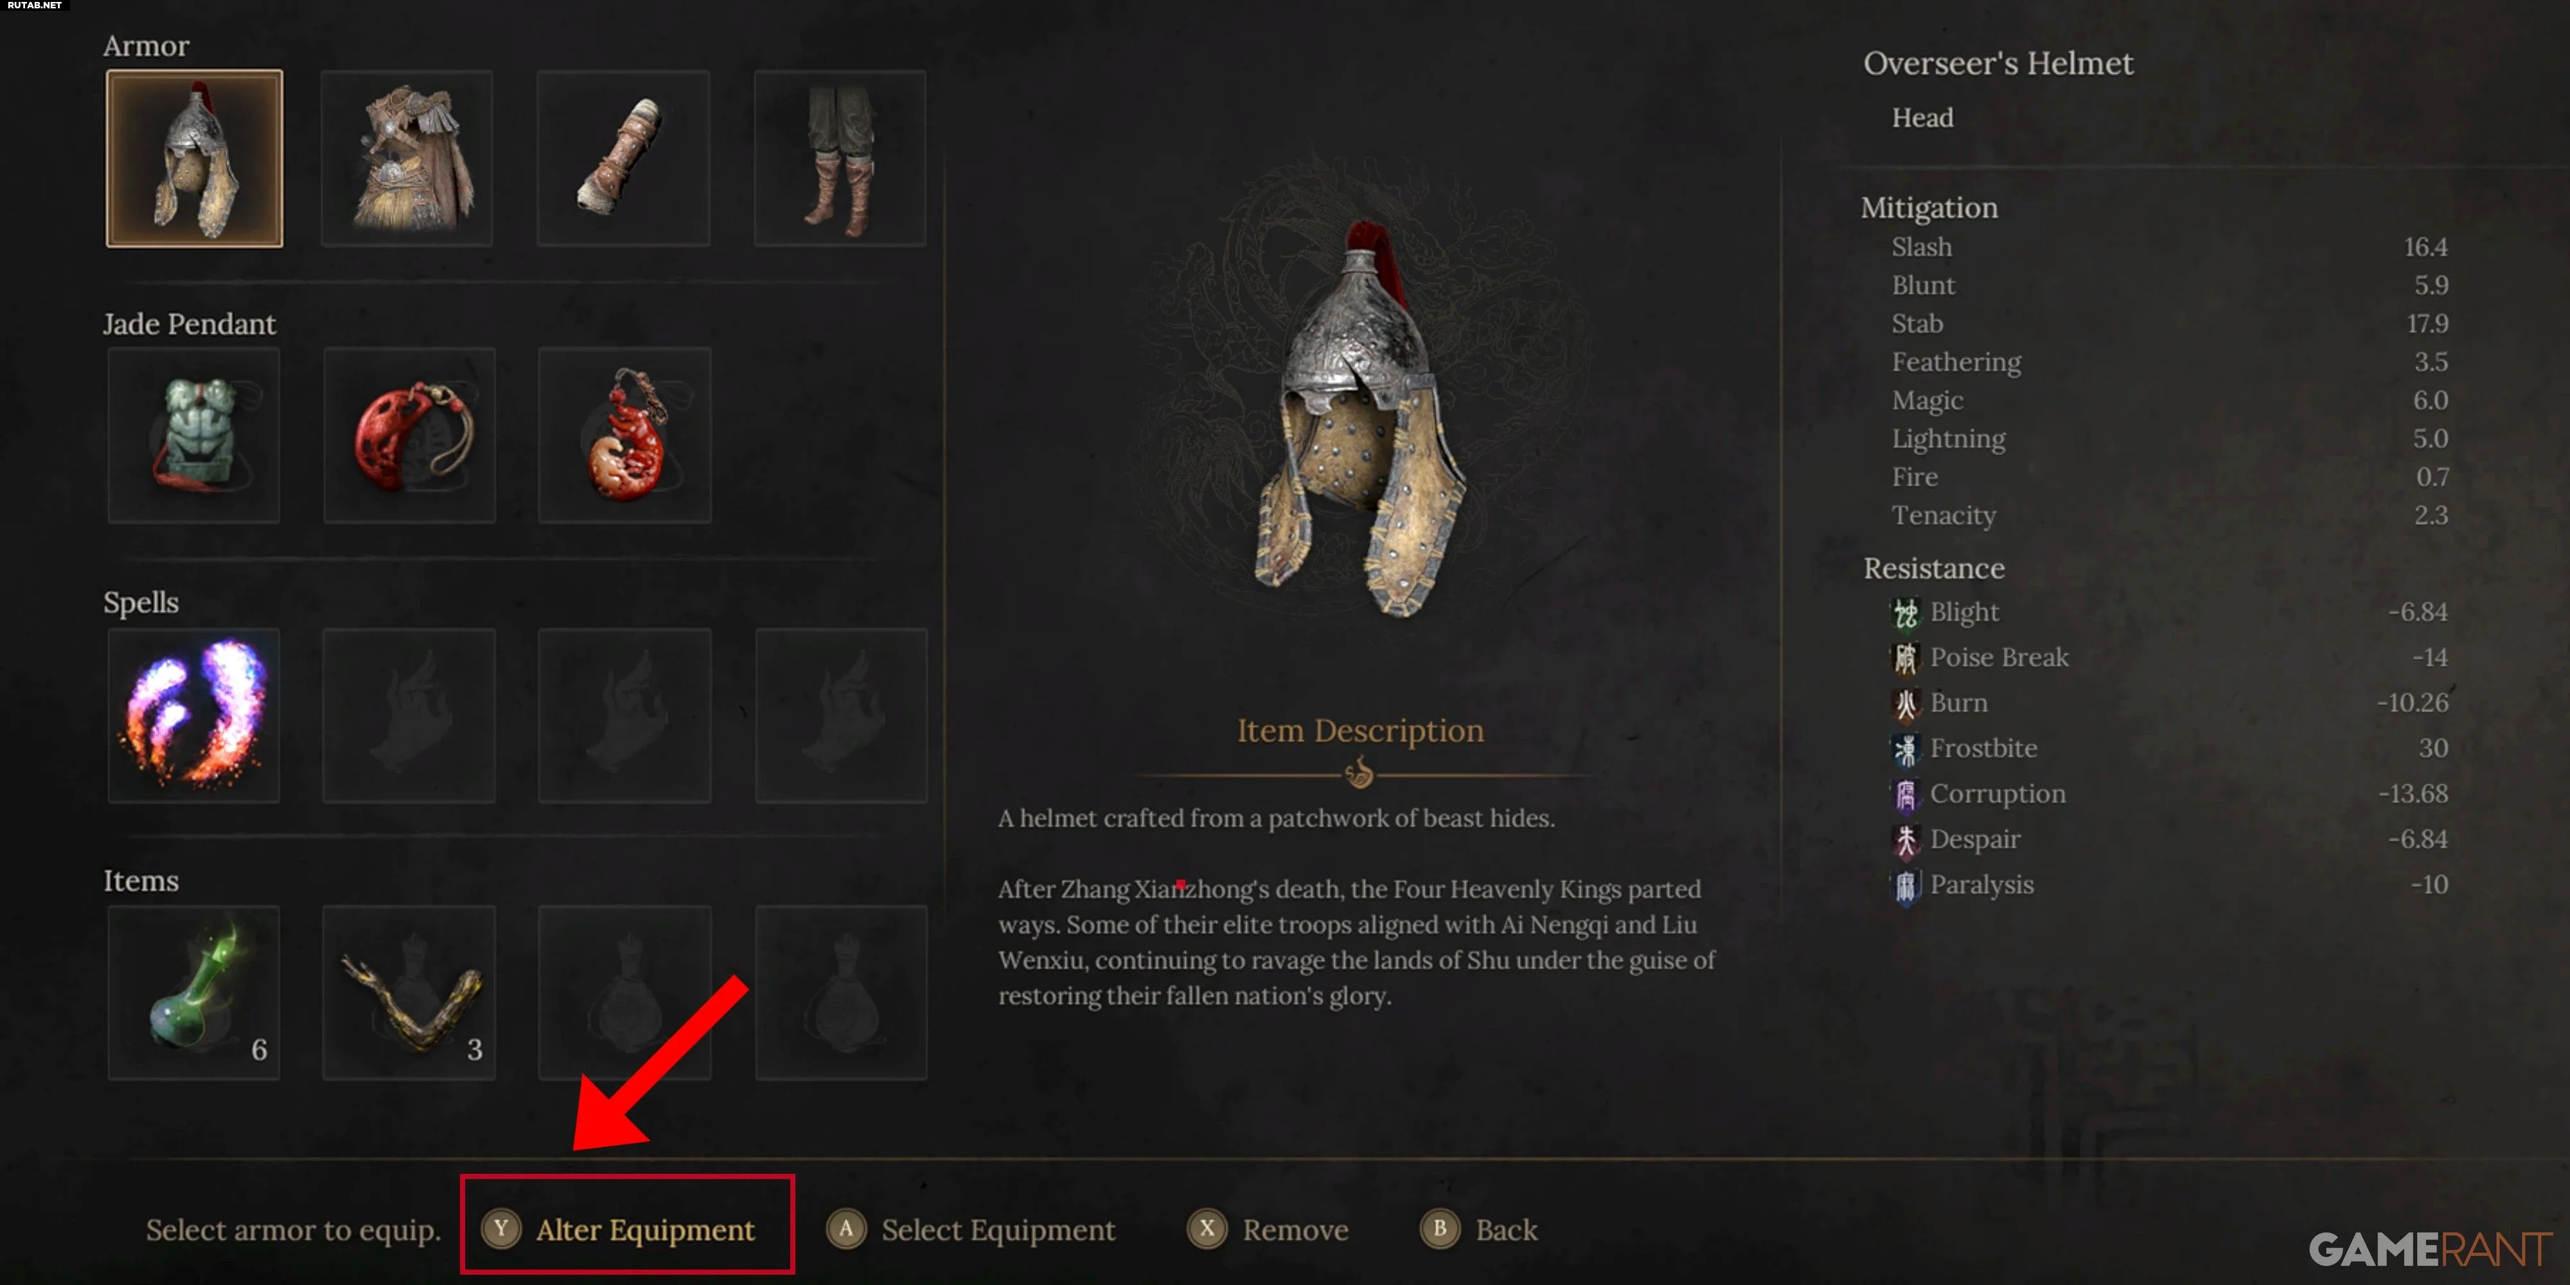Choose the red dragon jade pendant
The height and width of the screenshot is (1285, 2570).
point(625,436)
